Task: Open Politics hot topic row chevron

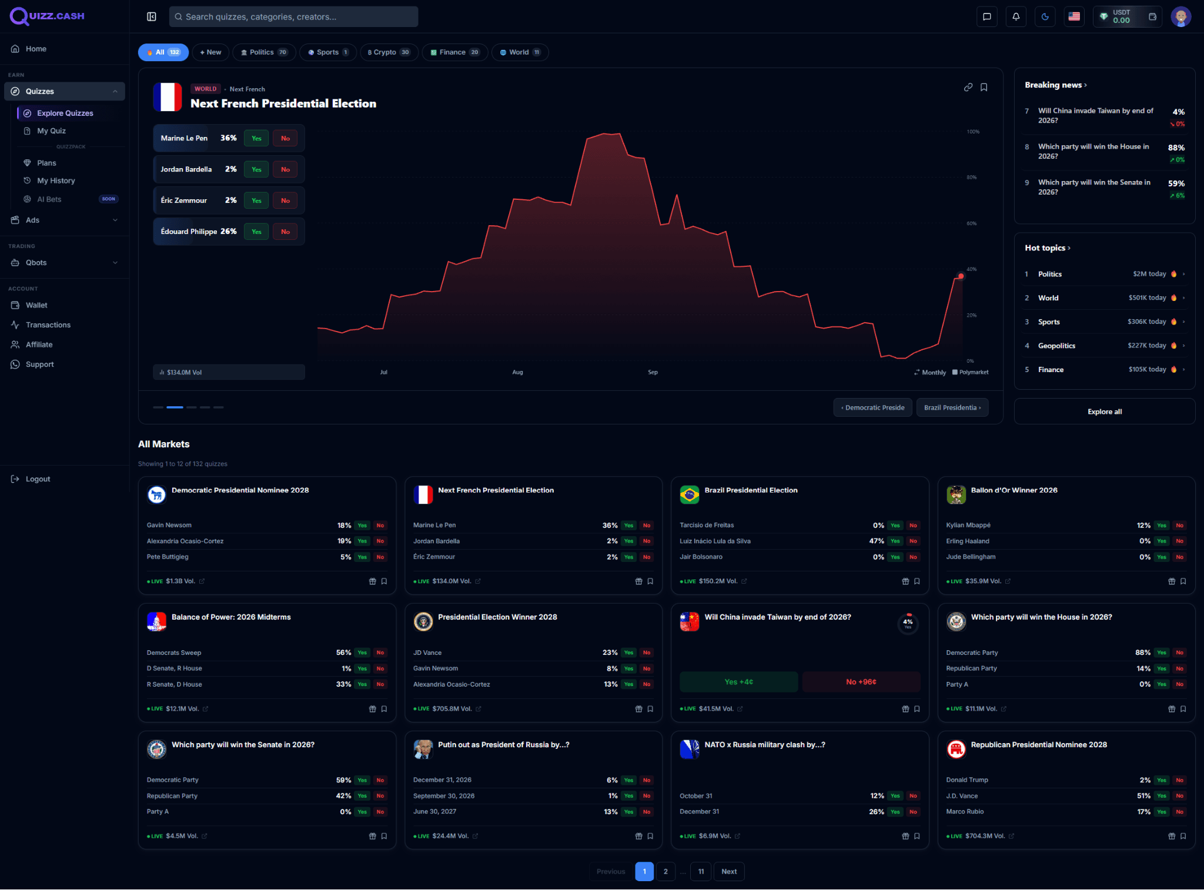Action: (x=1184, y=274)
